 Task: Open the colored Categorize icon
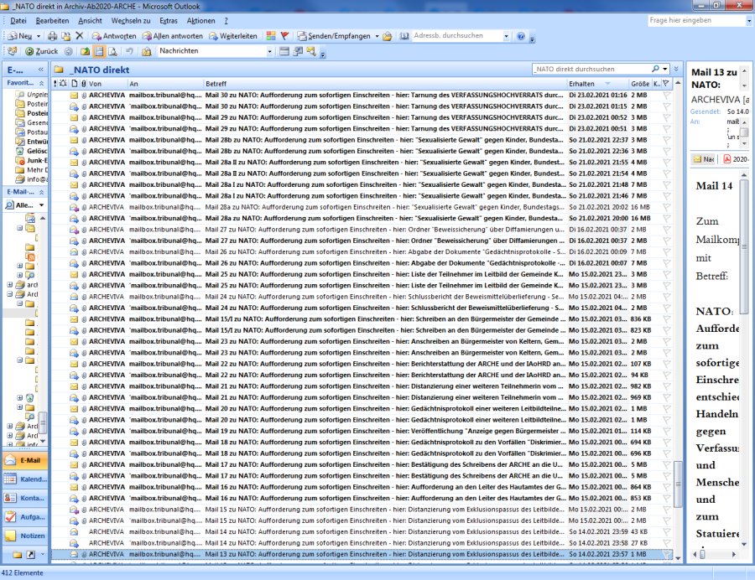point(271,36)
